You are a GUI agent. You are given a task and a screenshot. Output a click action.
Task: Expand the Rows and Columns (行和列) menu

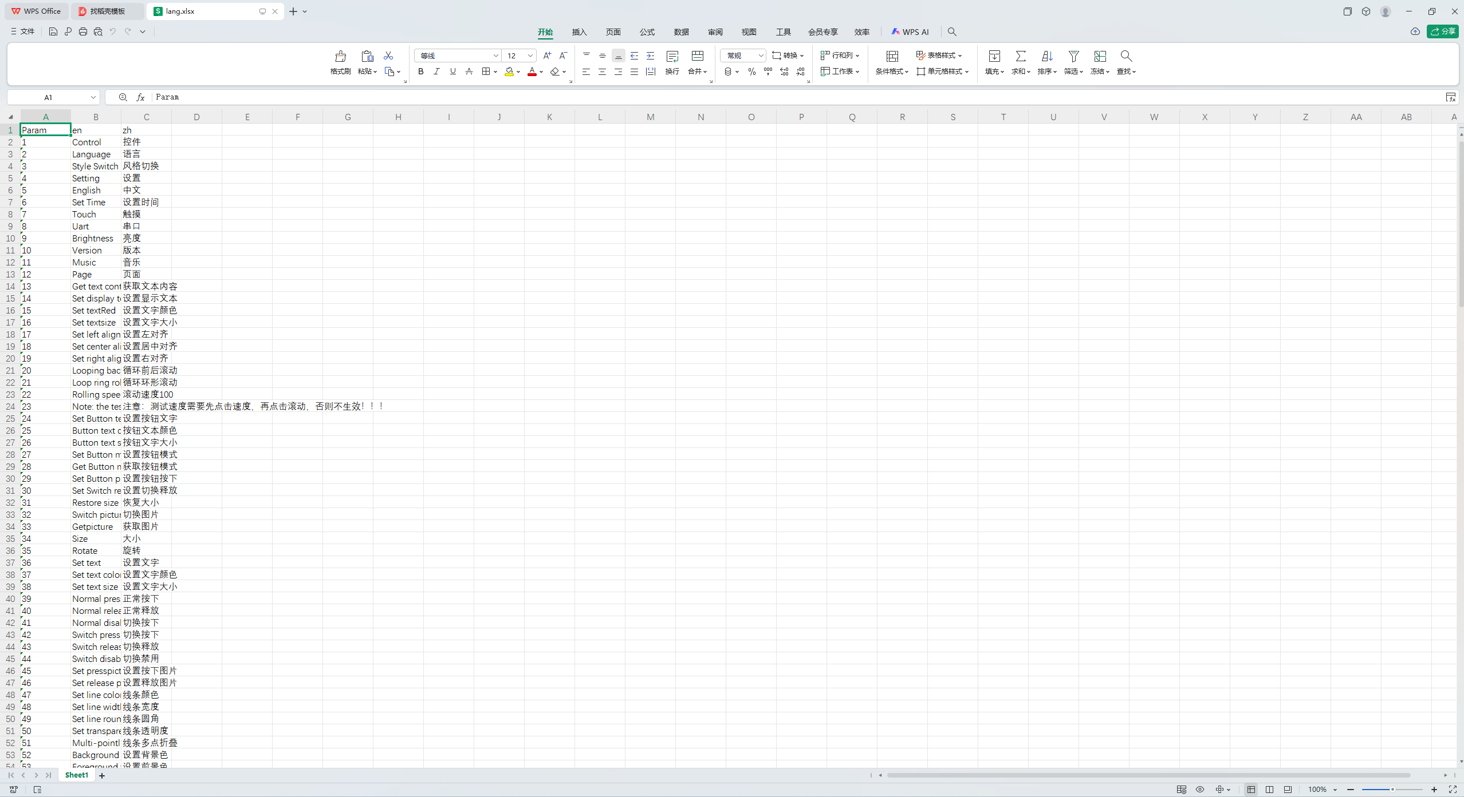pos(840,55)
